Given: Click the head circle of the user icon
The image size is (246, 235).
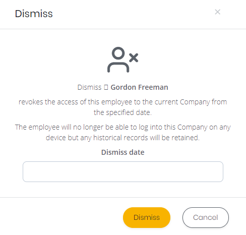Looking at the screenshot, I should click(118, 53).
